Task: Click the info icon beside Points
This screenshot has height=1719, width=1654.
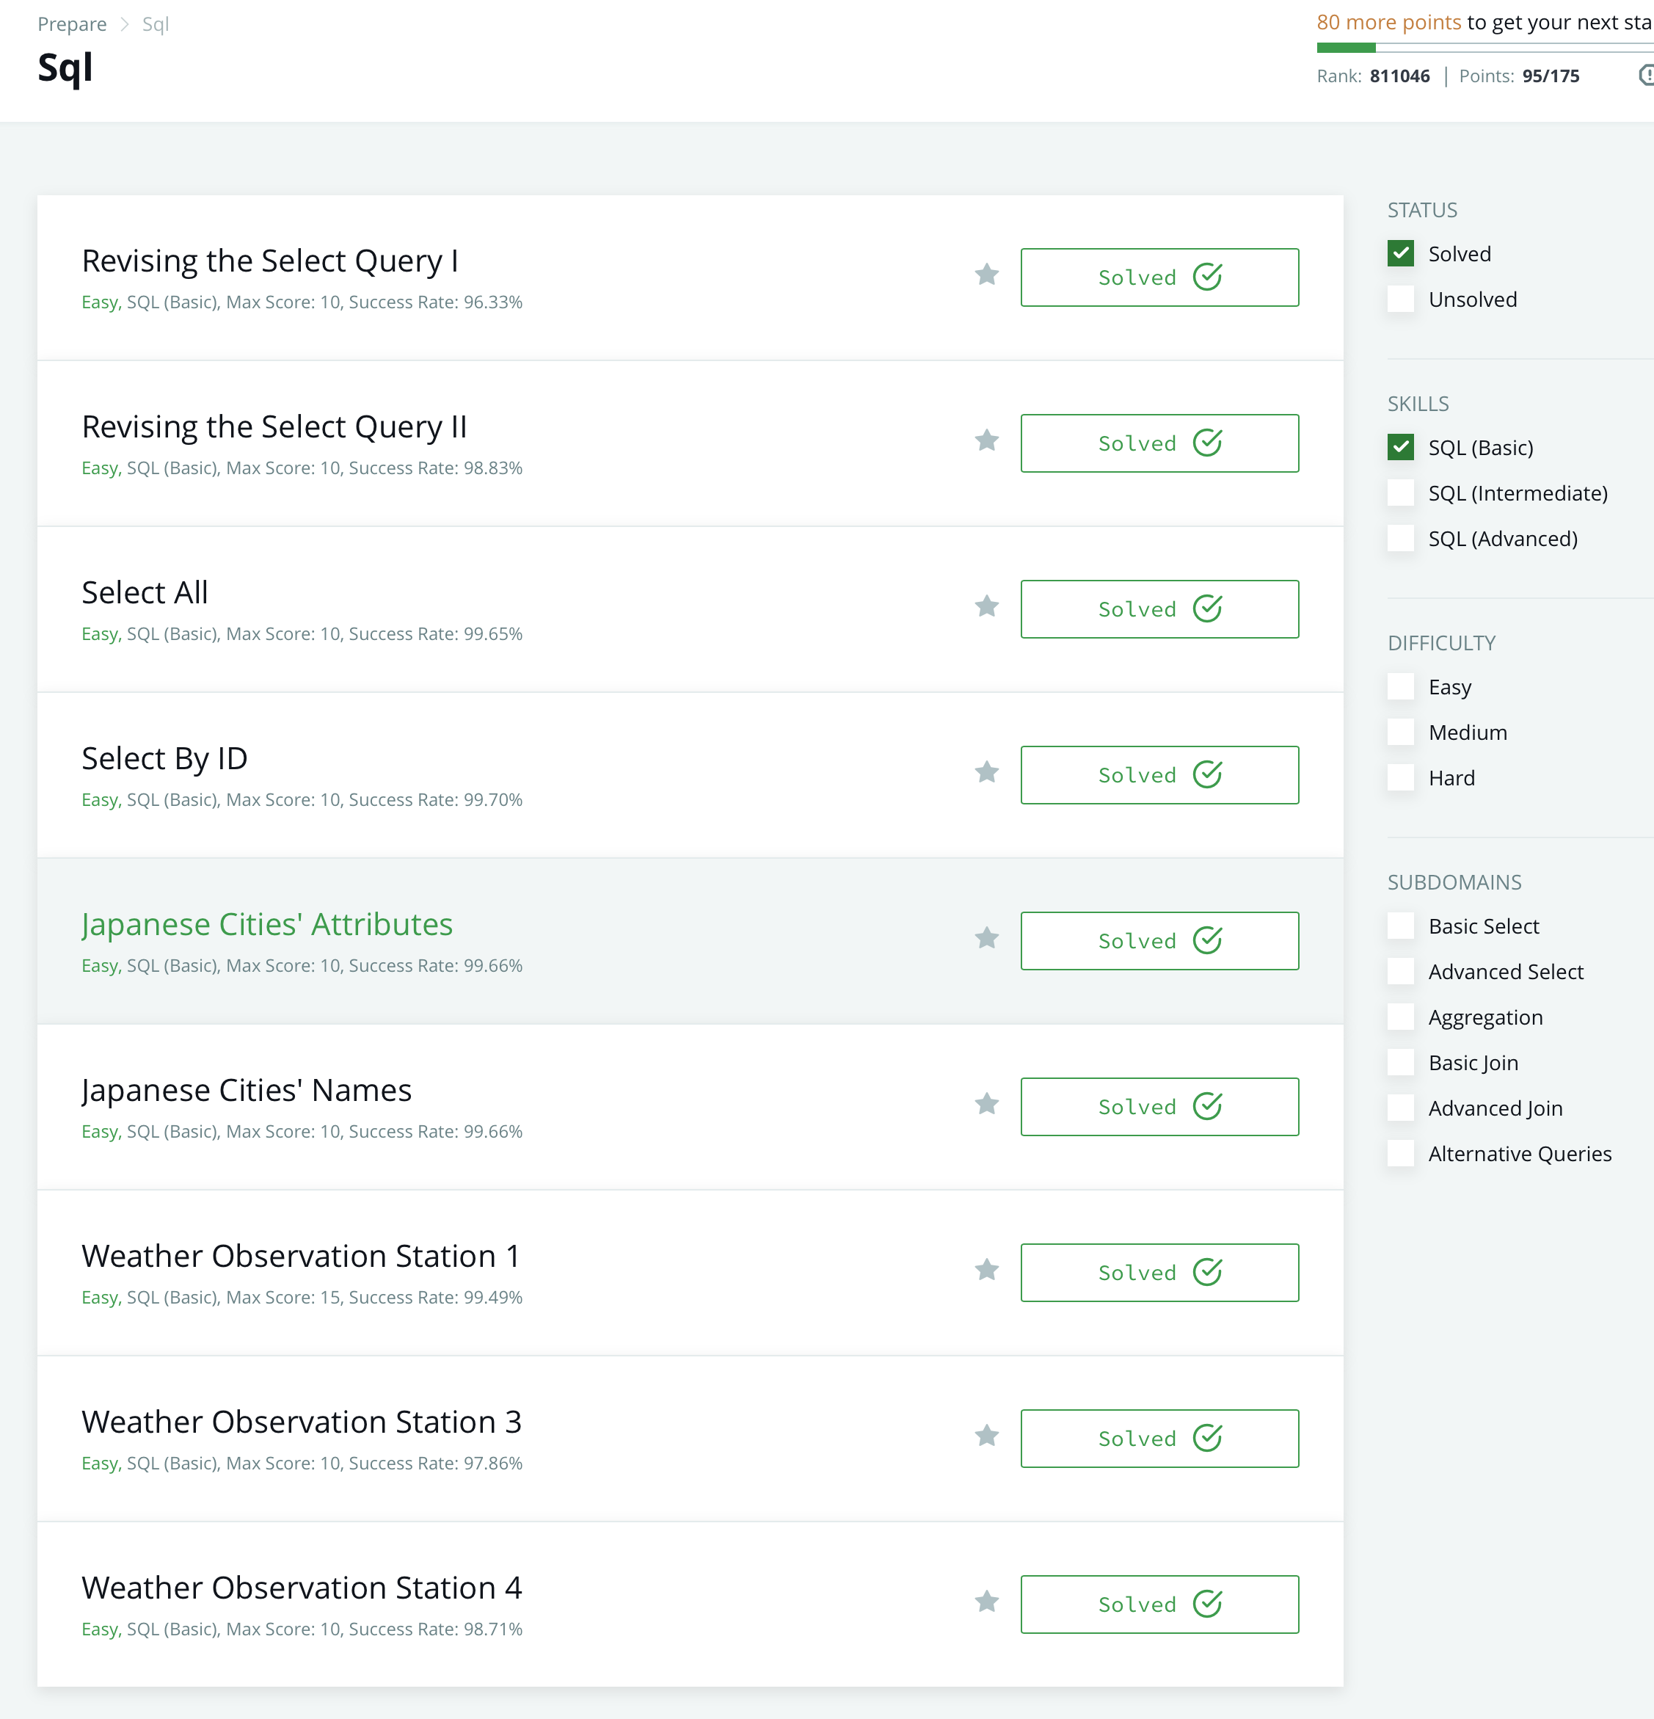Action: [1646, 76]
